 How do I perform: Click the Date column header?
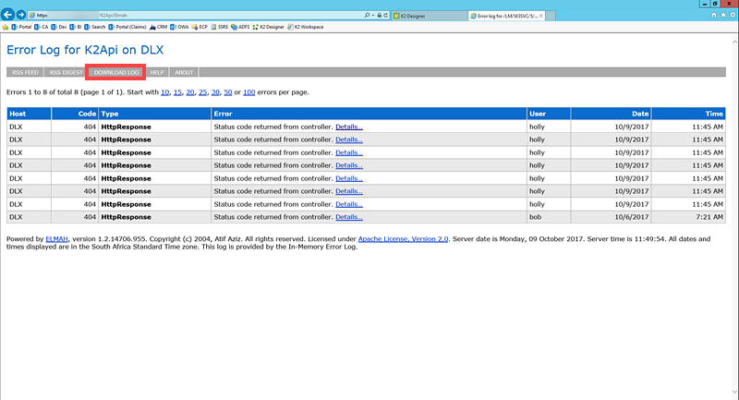612,114
